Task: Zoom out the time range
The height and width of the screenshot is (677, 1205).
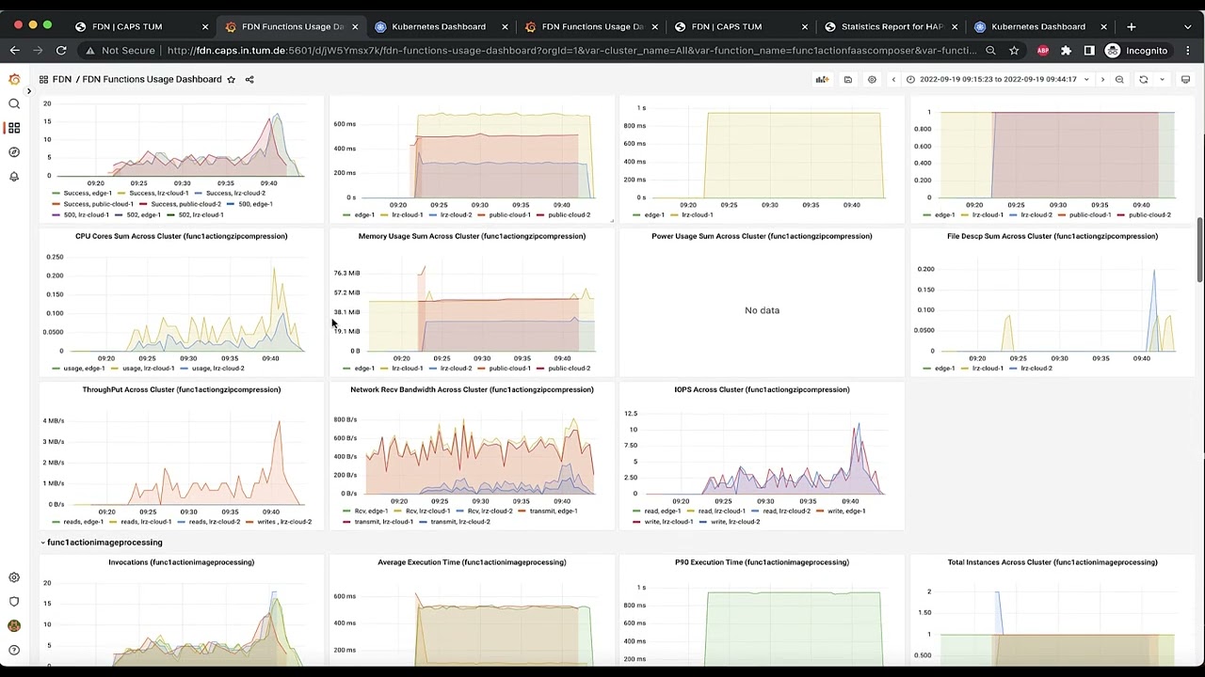Action: tap(1119, 80)
